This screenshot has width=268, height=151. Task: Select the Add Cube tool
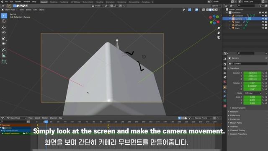coord(4,62)
